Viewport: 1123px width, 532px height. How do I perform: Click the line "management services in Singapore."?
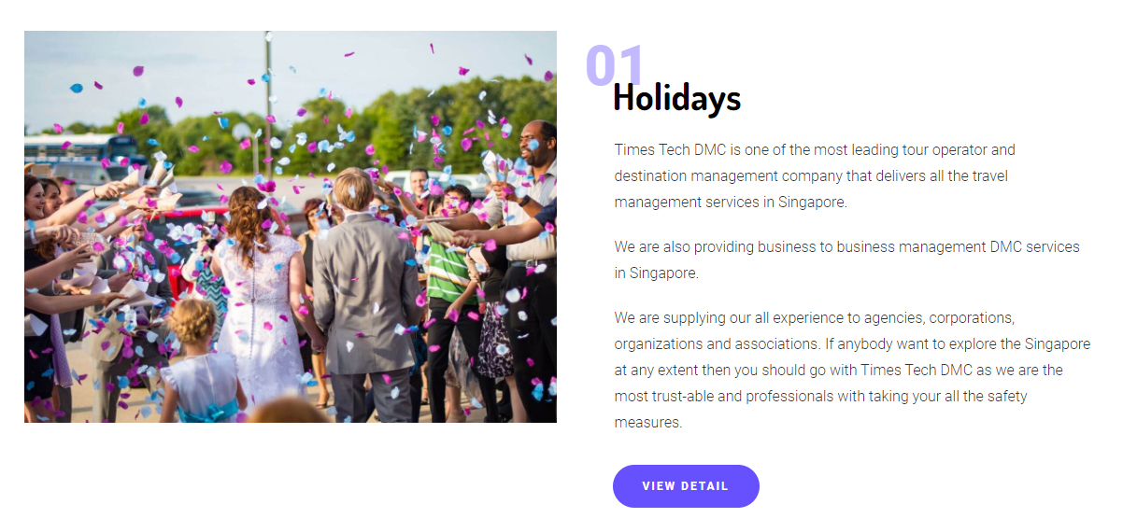[730, 202]
